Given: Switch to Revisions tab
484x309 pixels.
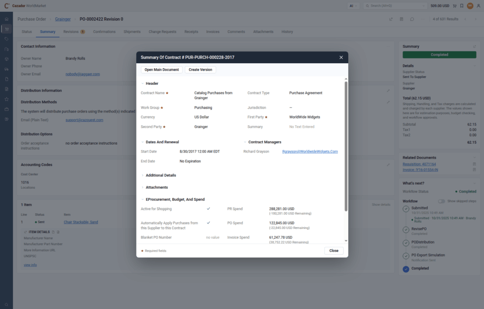Looking at the screenshot, I should point(74,32).
